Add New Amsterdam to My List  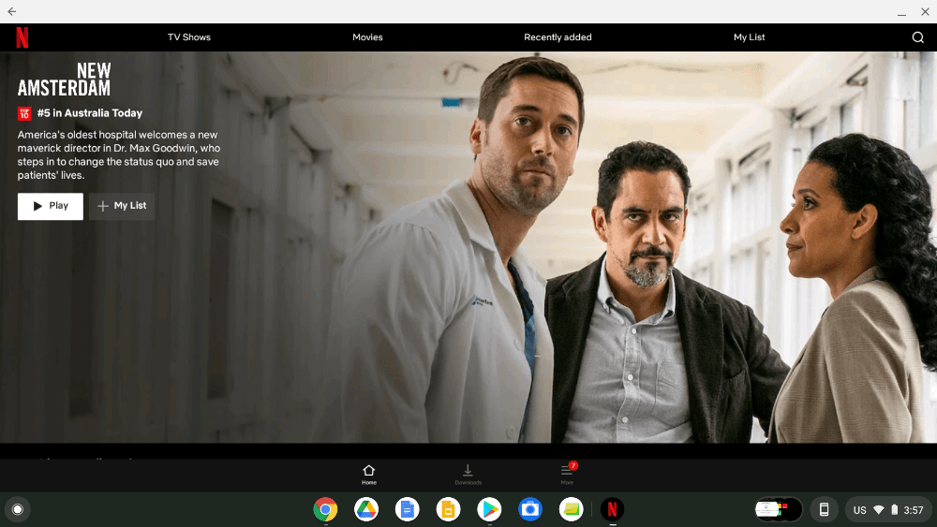[x=122, y=206]
